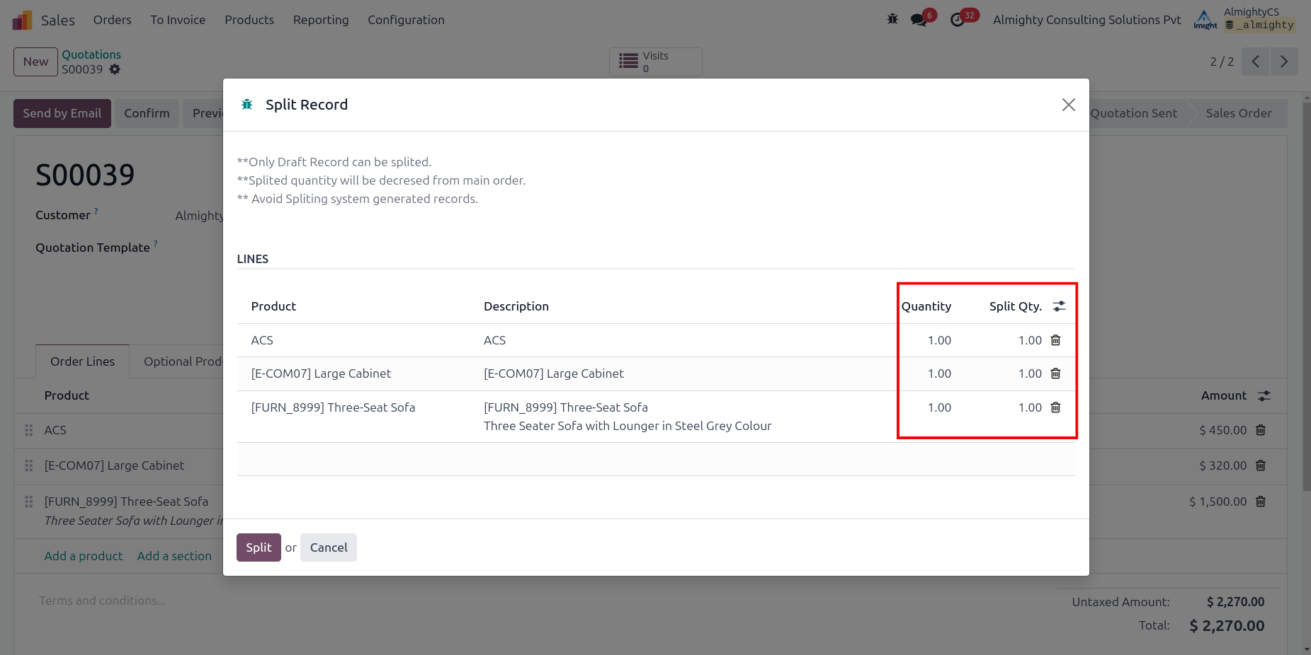
Task: Delete the ACS line in split dialog
Action: click(x=1055, y=340)
